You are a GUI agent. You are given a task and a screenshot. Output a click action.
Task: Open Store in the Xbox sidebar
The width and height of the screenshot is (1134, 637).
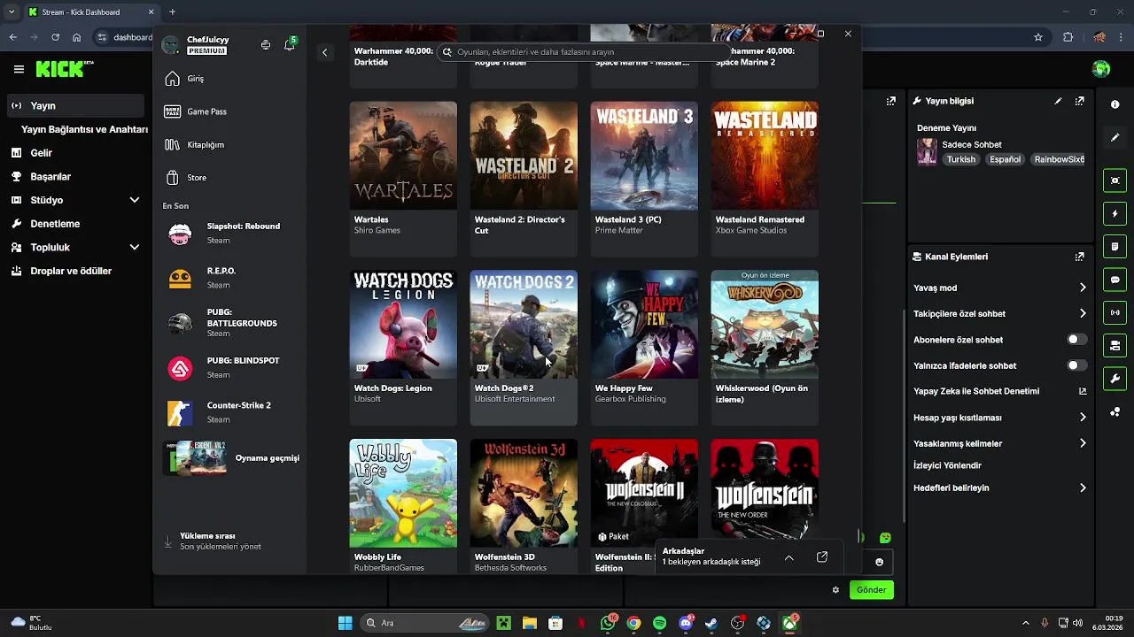point(230,178)
